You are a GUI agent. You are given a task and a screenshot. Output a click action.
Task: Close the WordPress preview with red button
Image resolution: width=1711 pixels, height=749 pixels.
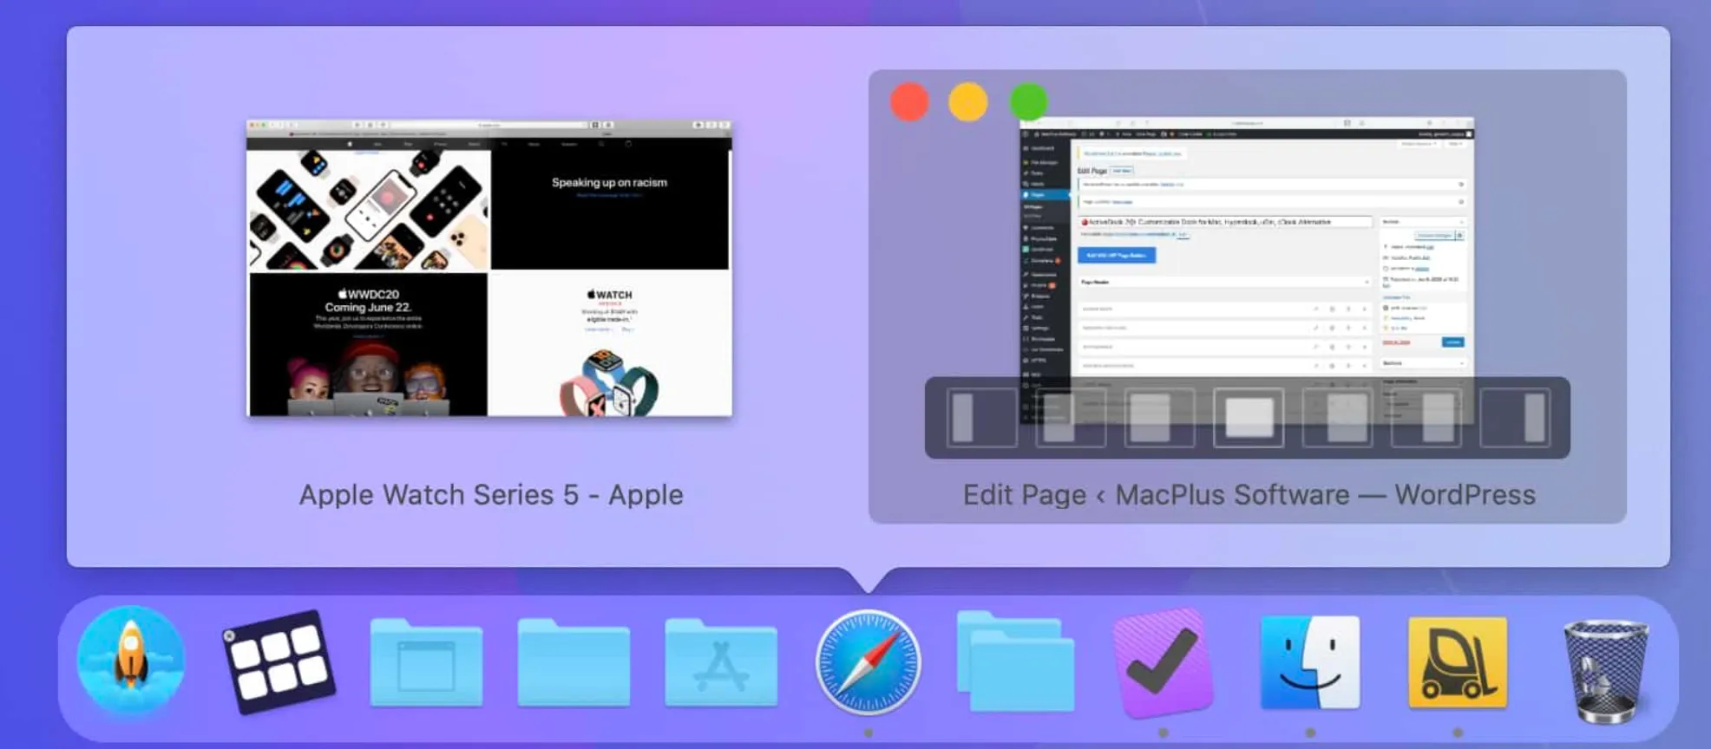909,102
